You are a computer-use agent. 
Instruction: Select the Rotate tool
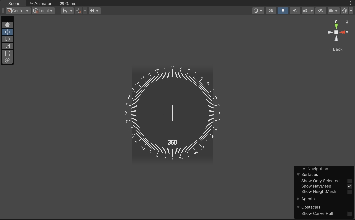[7, 39]
